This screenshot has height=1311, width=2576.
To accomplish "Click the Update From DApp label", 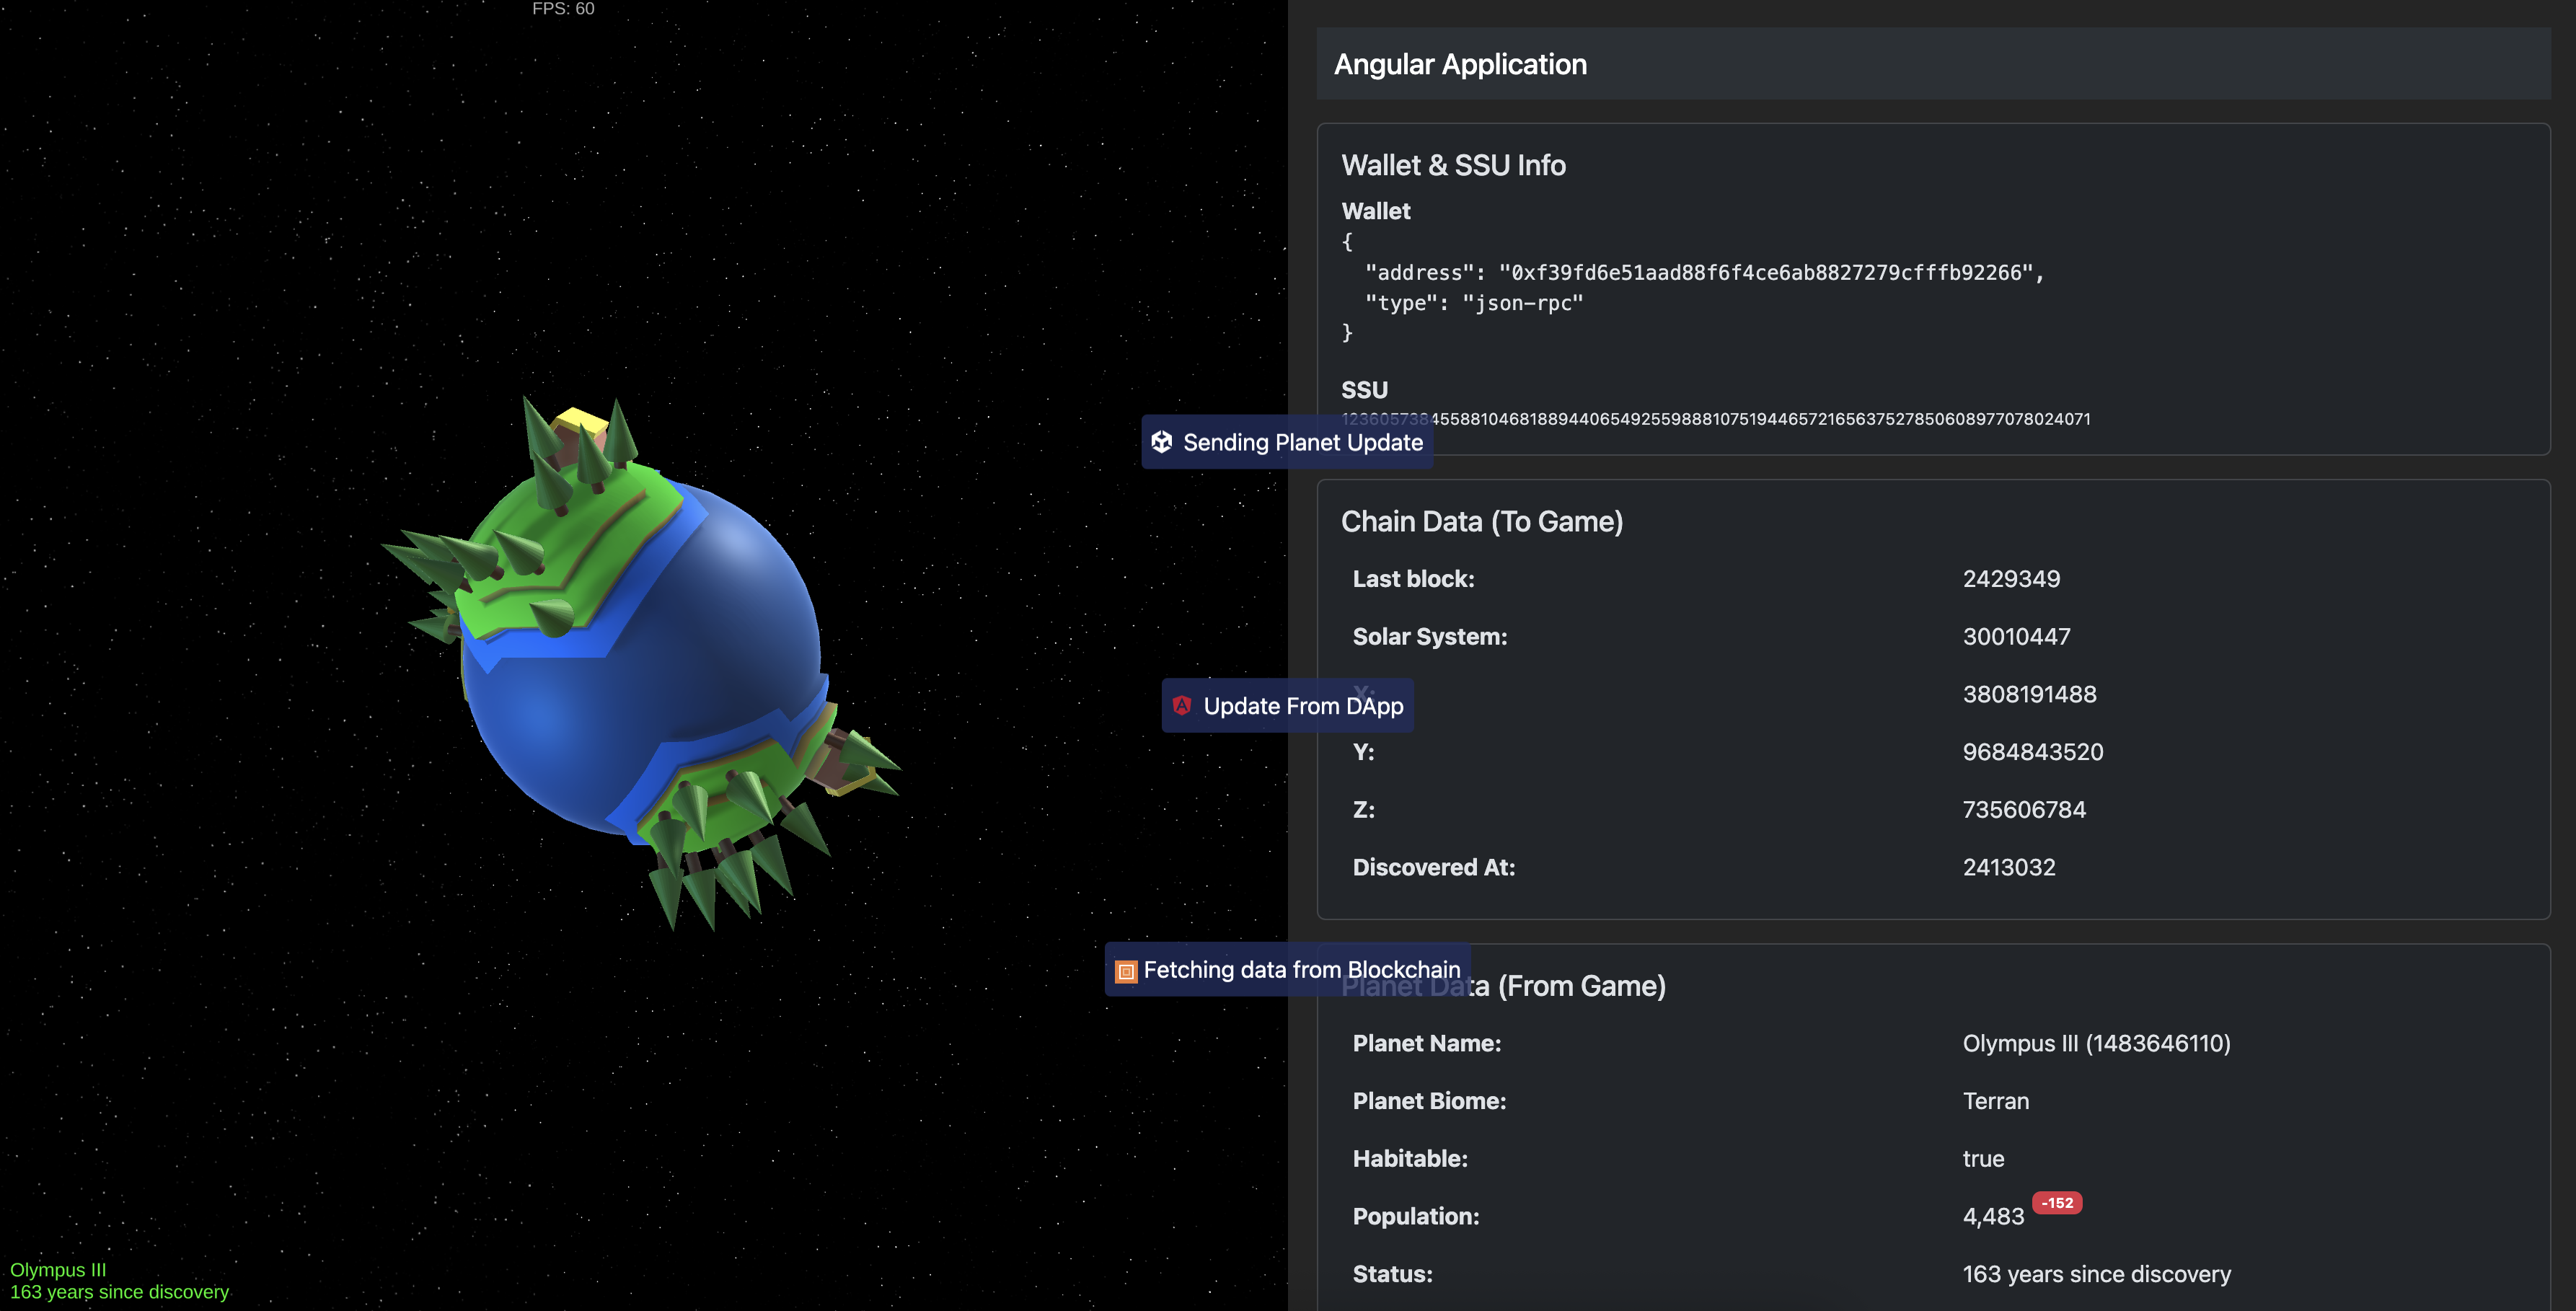I will 1302,706.
